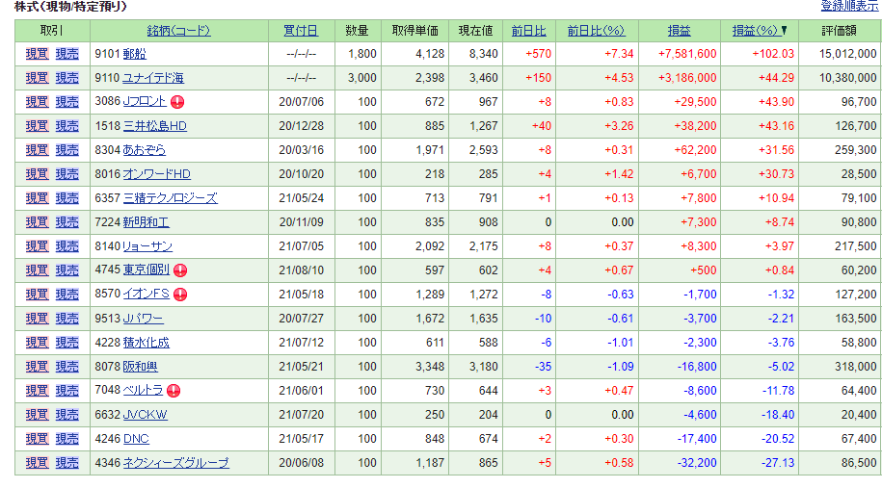Click 現売 for 8570 イオンFS
This screenshot has width=882, height=488.
point(67,295)
